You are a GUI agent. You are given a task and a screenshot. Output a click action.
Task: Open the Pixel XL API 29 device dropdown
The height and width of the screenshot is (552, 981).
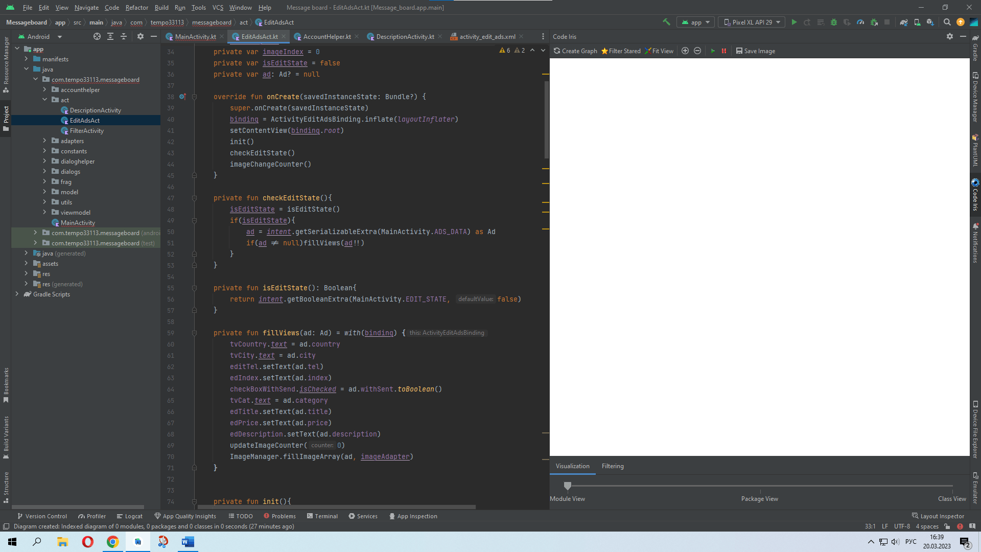tap(751, 22)
